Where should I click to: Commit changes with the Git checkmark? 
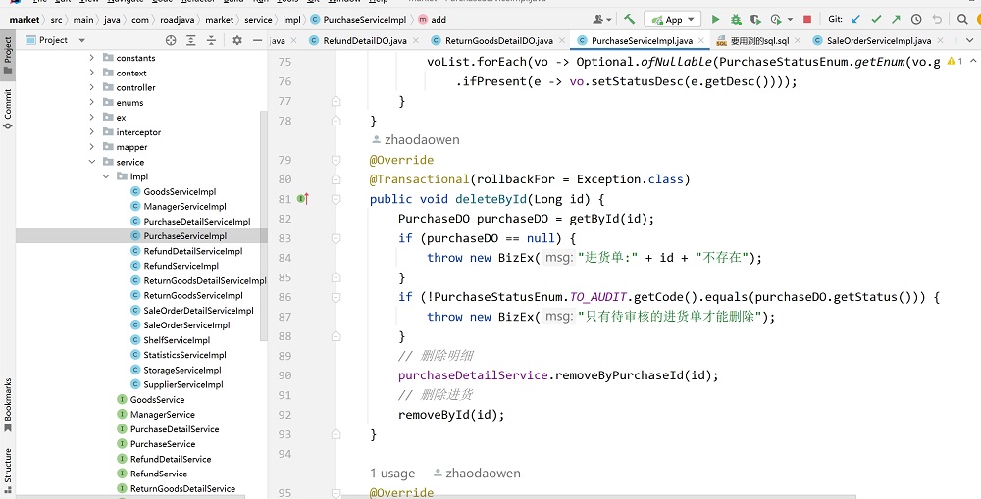[876, 20]
